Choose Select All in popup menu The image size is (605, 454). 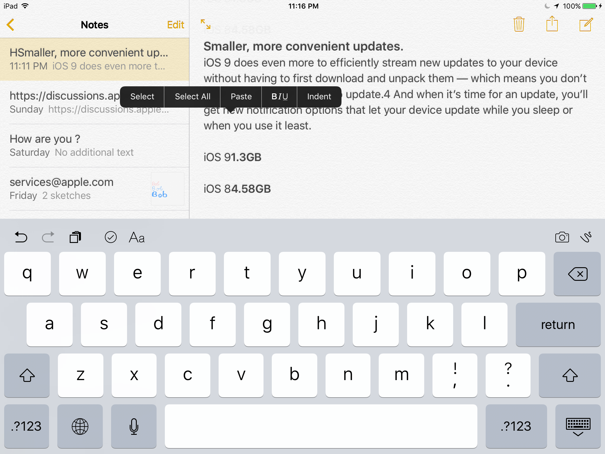coord(193,97)
